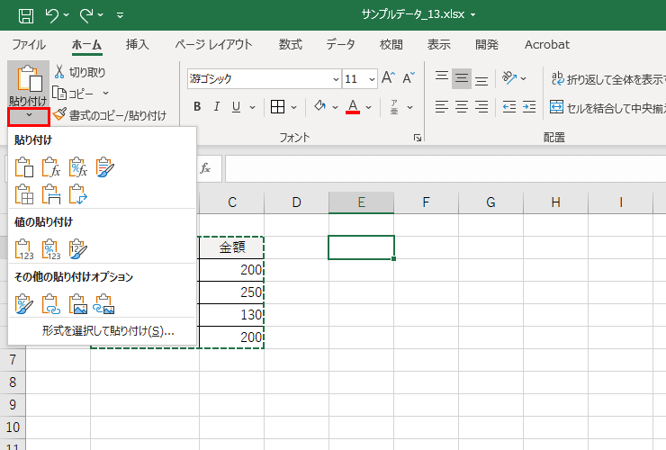Open font settings dialog launcher
Image resolution: width=666 pixels, height=450 pixels.
418,138
